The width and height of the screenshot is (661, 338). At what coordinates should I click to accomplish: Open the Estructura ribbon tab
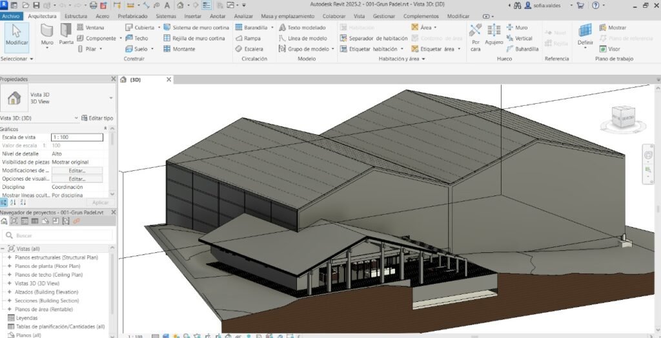coord(76,15)
